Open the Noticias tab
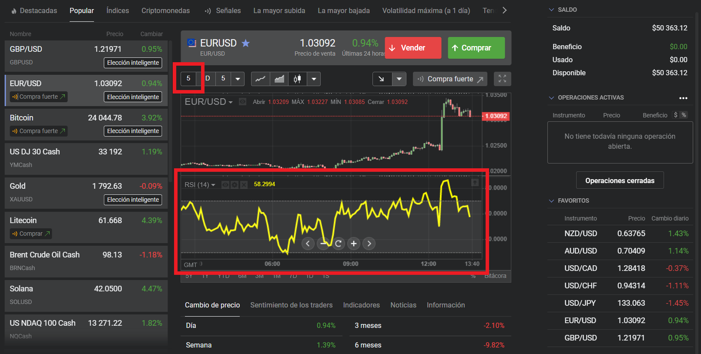The image size is (701, 354). pyautogui.click(x=403, y=305)
